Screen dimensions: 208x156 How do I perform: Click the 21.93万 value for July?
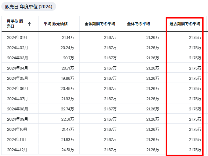coord(68,99)
